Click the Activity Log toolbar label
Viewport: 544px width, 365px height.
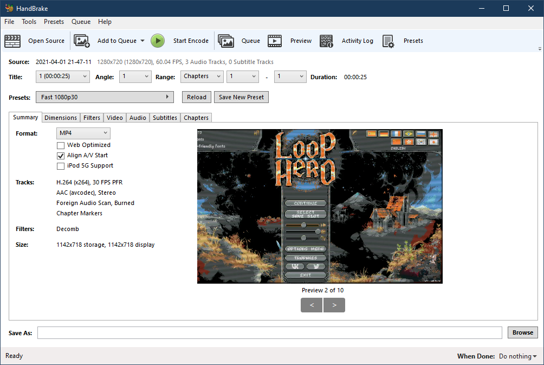coord(358,41)
